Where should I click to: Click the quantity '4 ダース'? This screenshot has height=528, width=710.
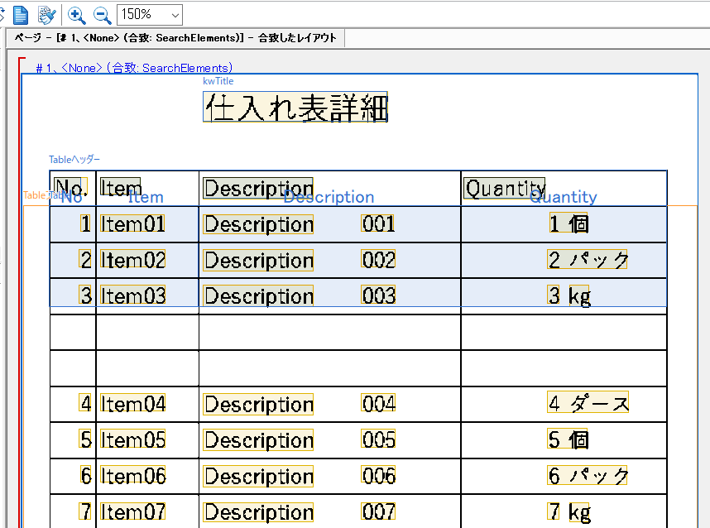coord(588,402)
